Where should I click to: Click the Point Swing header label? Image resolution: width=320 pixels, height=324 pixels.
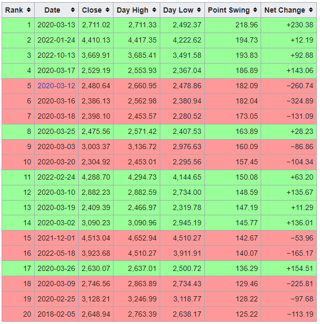(229, 10)
